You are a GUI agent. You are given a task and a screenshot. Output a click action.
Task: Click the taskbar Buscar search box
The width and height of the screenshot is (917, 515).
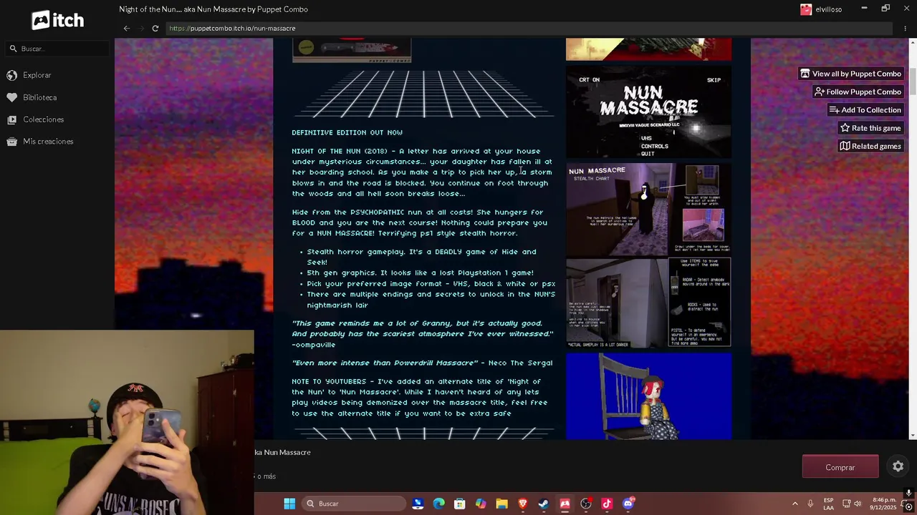click(354, 504)
